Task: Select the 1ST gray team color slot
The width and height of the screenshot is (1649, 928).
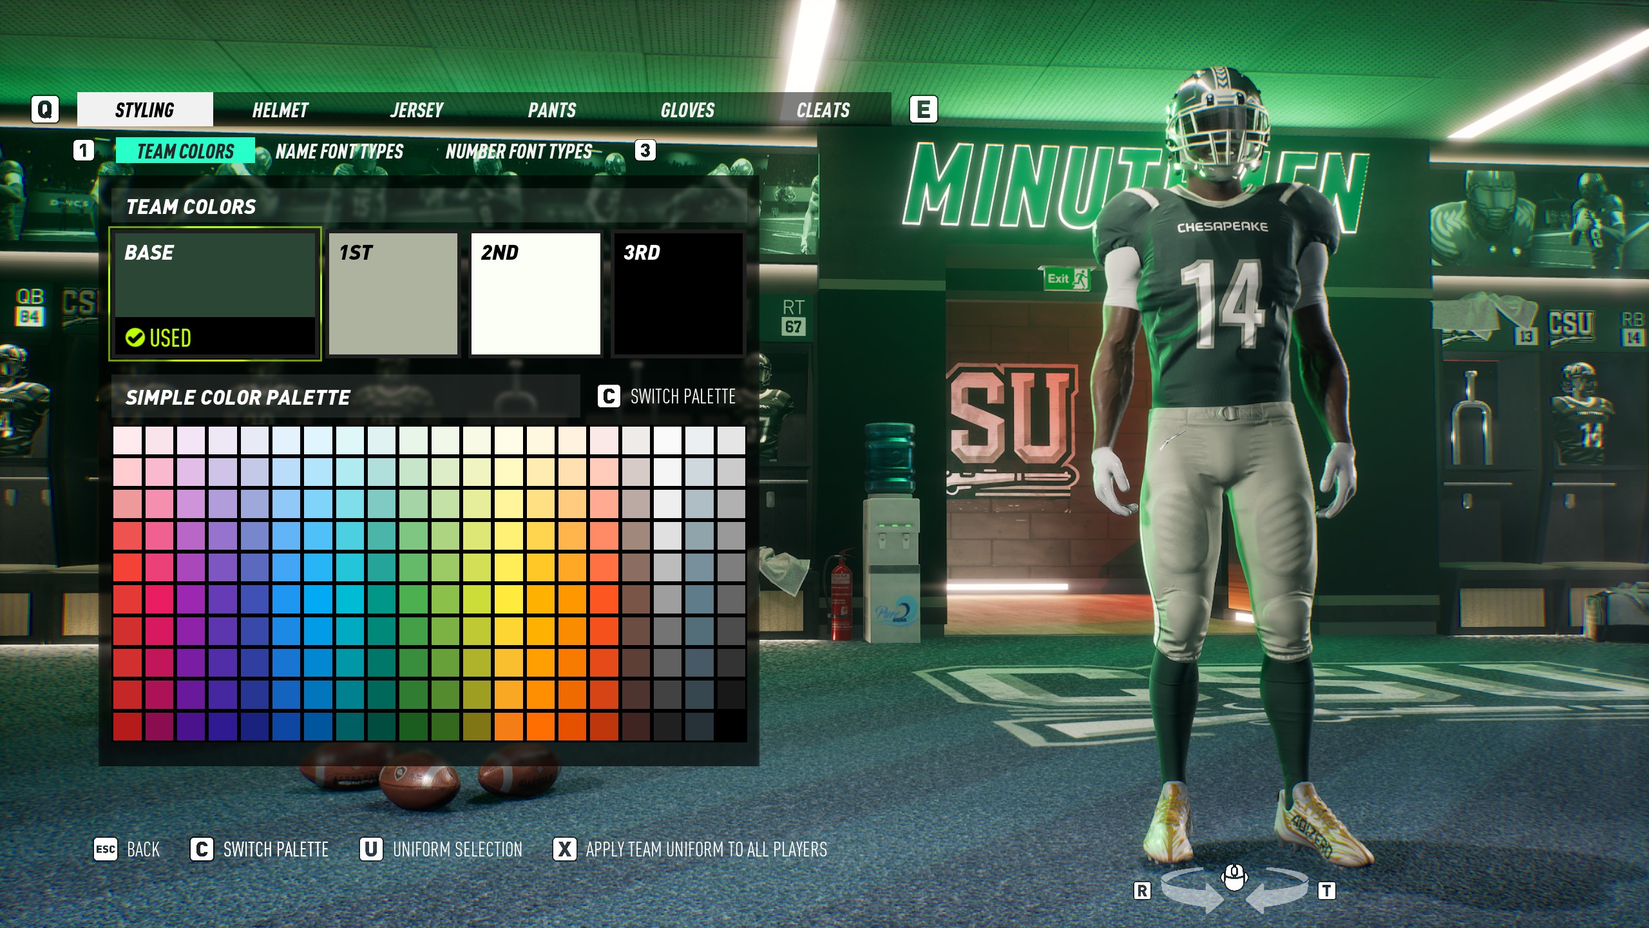Action: [393, 294]
